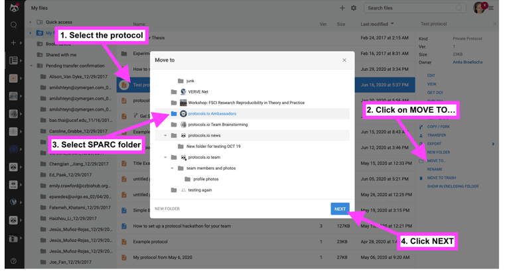Click the EDIT action in details panel
Viewport: 505px width, 273px height.
pos(431,76)
